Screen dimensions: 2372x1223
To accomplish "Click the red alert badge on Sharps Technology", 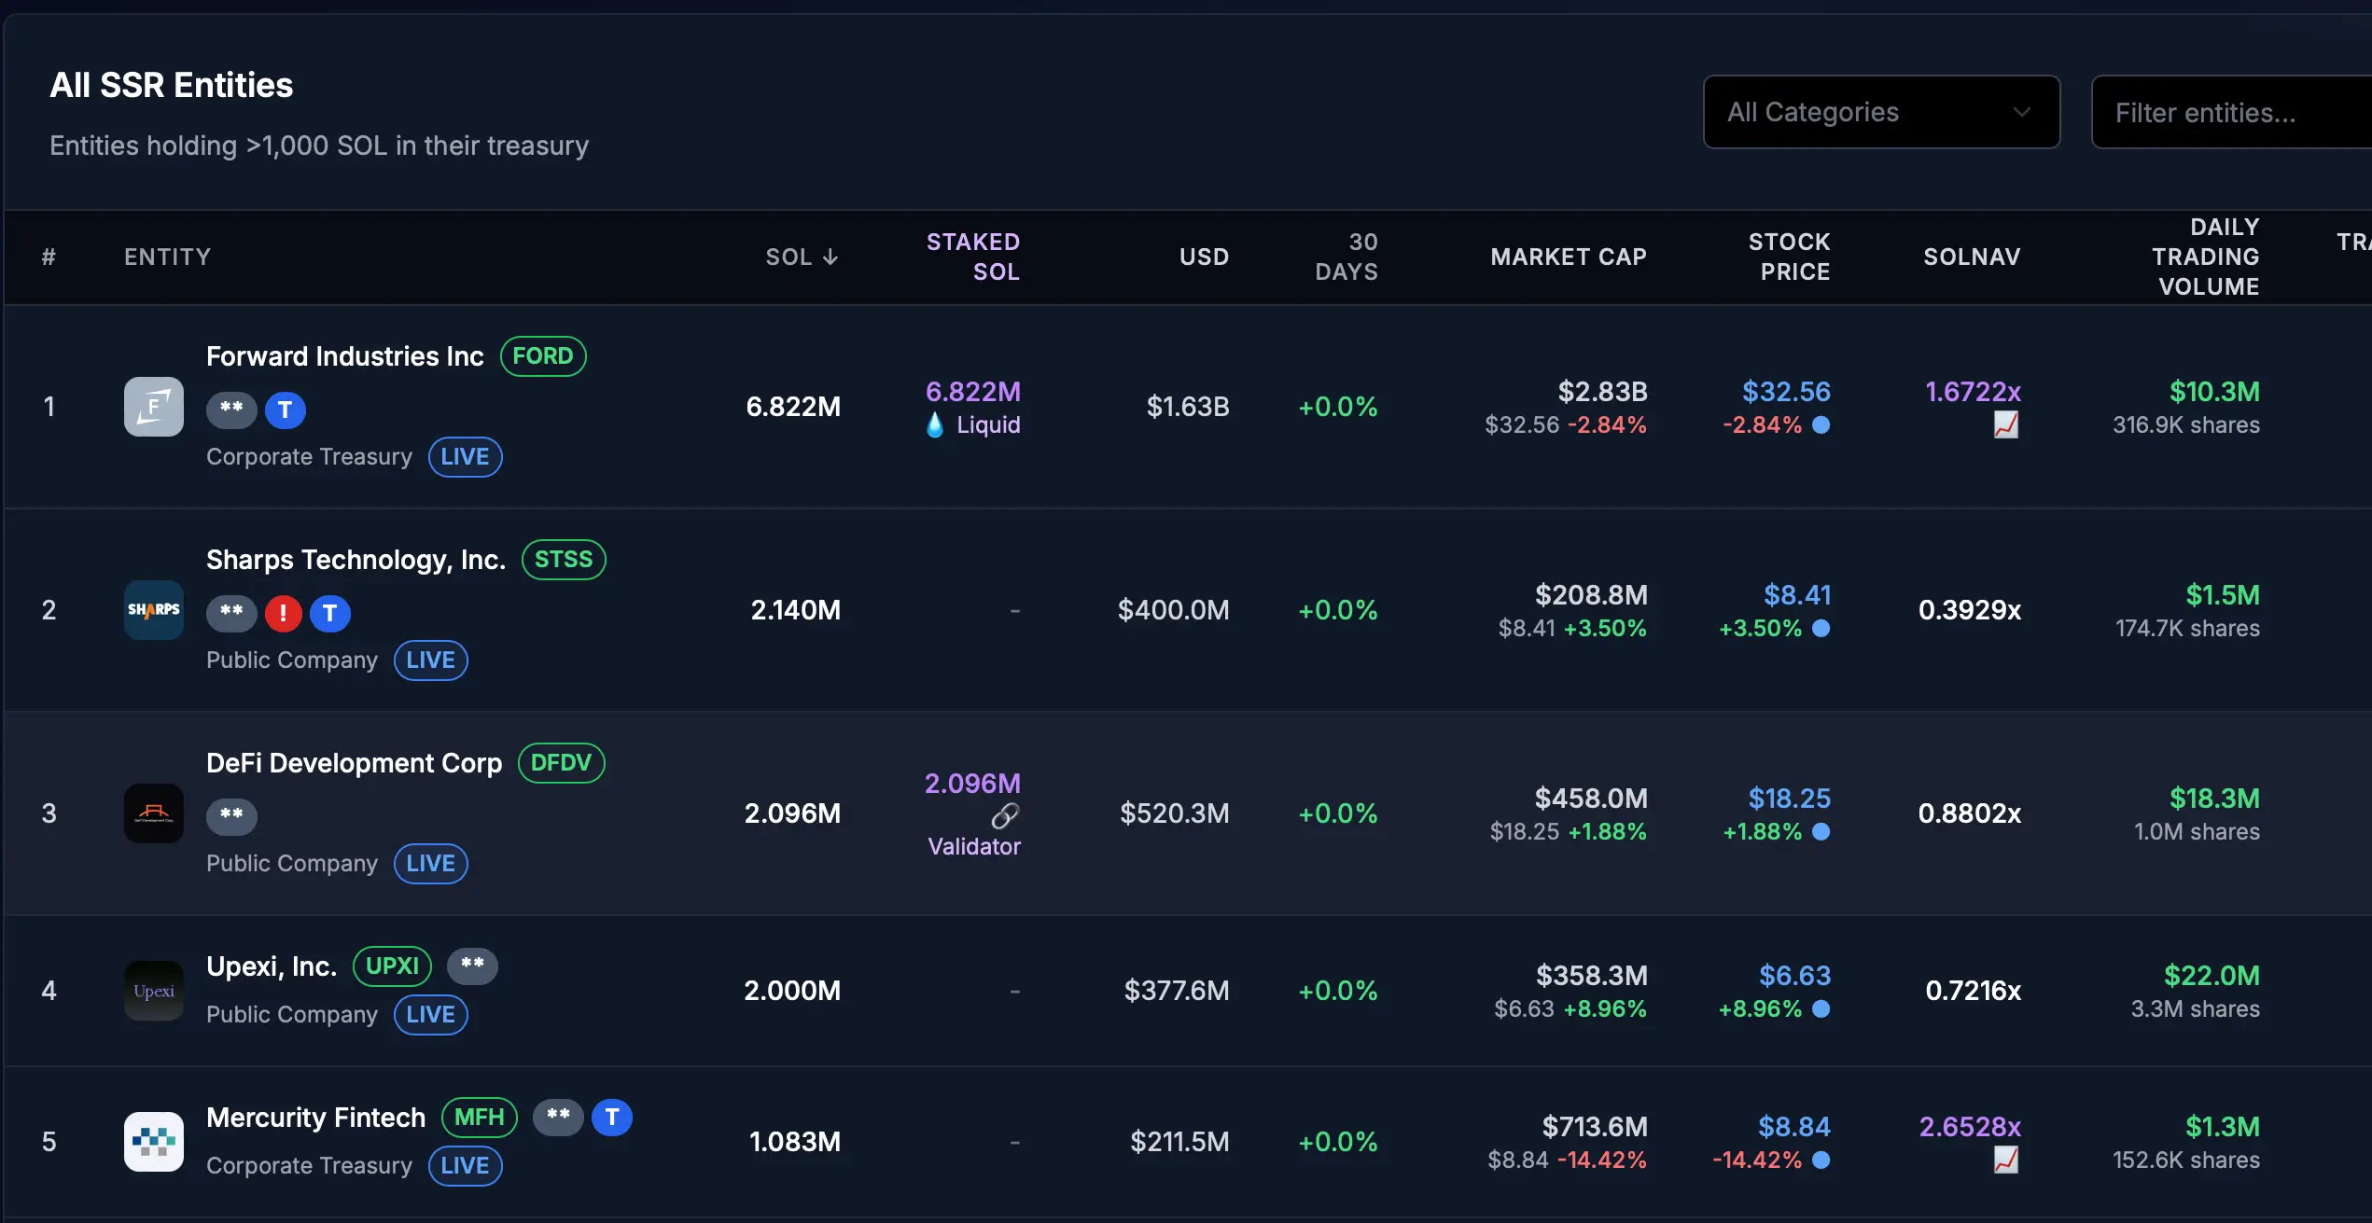I will pyautogui.click(x=283, y=613).
